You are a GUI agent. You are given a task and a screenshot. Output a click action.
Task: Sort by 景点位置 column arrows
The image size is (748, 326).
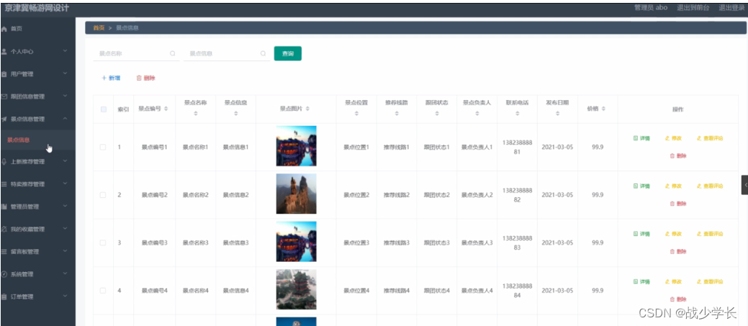[x=356, y=114]
